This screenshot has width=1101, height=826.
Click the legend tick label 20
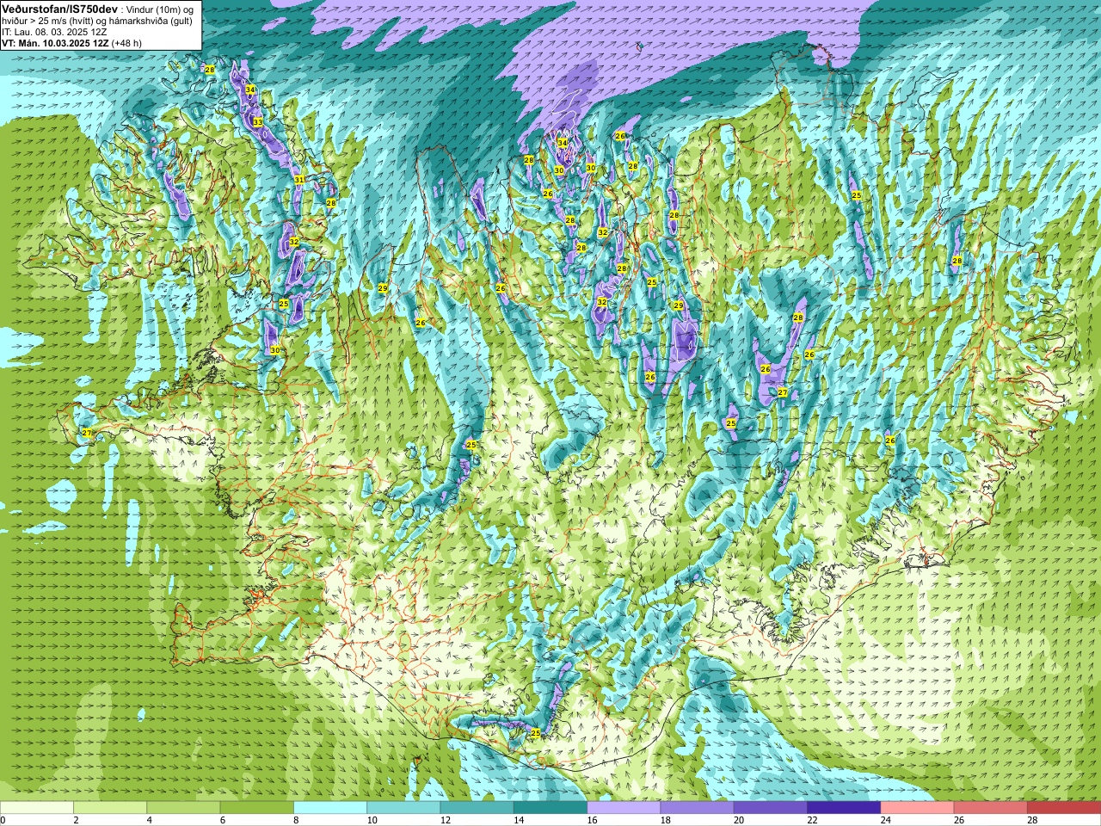click(739, 820)
